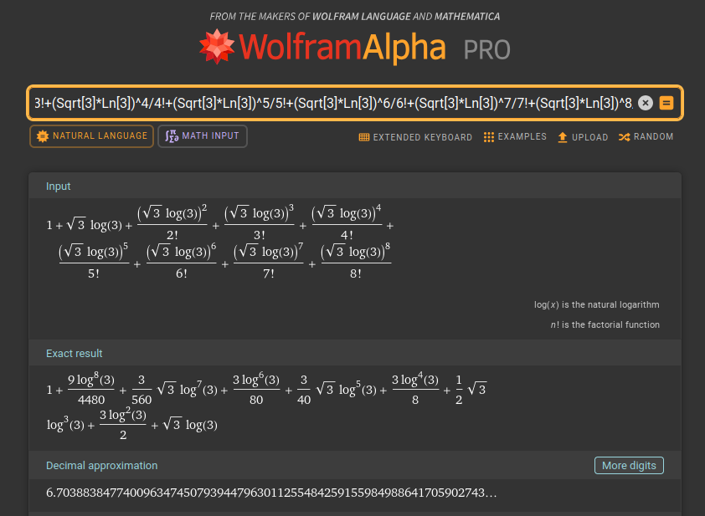Select the Decimal approximation pod header

[x=101, y=466]
